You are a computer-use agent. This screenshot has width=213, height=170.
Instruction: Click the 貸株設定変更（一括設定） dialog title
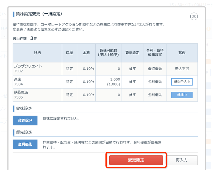tap(41, 14)
